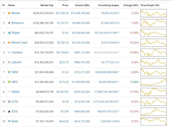The image size is (172, 127).
Task: Click NEO price $173.28
Action: [x=64, y=82]
